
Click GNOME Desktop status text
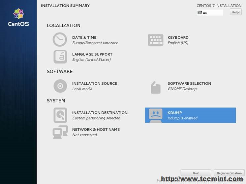pyautogui.click(x=182, y=89)
